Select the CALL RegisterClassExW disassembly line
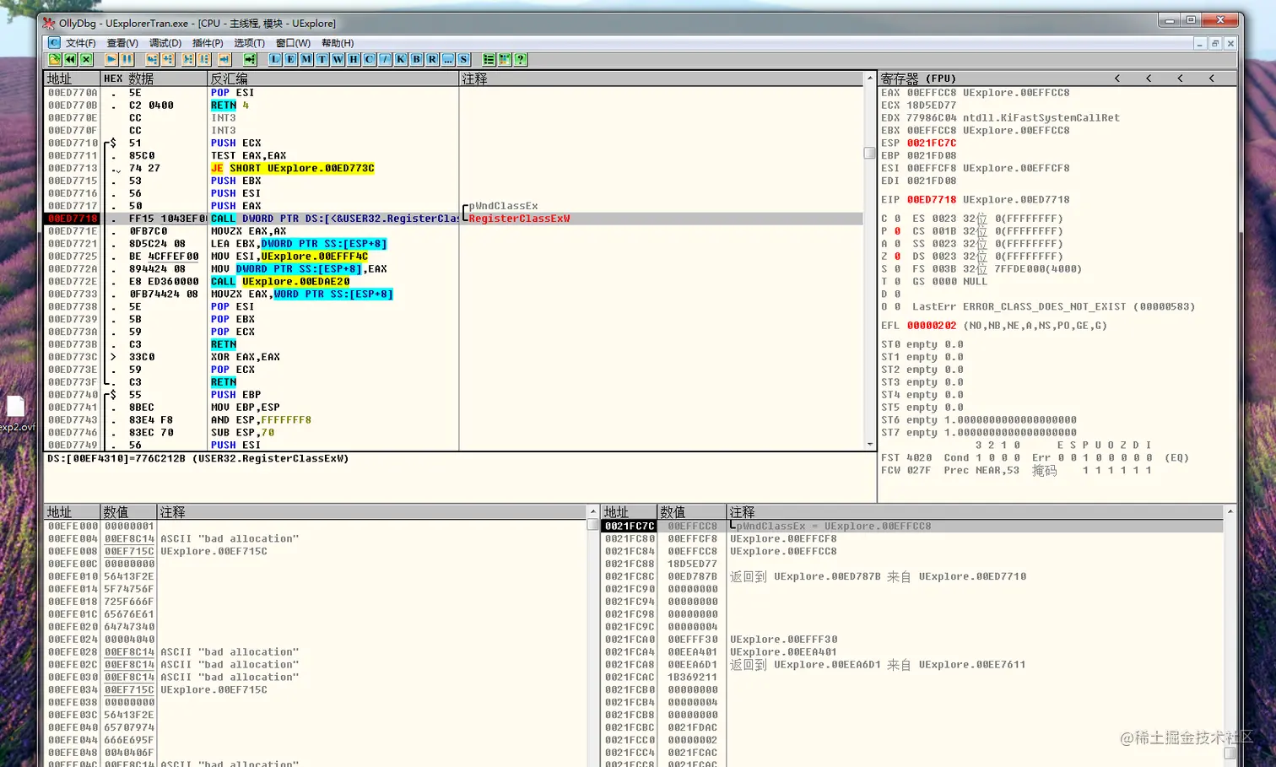Viewport: 1276px width, 767px height. (454, 219)
